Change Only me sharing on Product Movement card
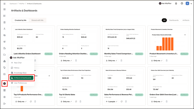This screenshot has height=109, width=194. pos(157,61)
